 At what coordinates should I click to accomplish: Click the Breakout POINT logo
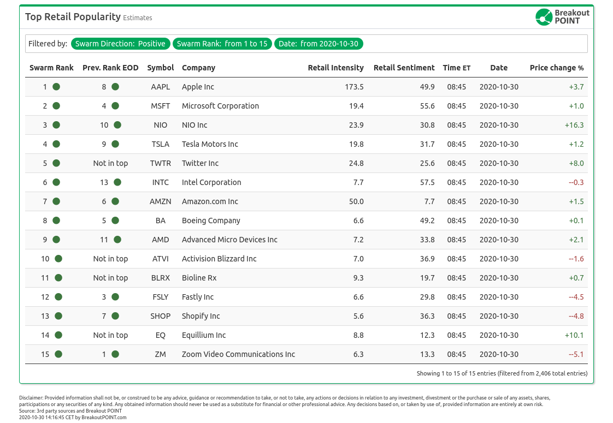562,17
